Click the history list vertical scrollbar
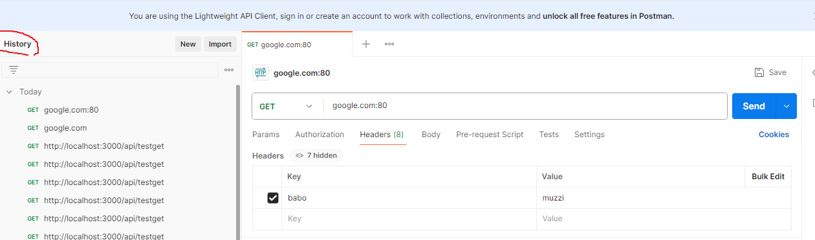Screen dimensions: 815x240 (237, 162)
